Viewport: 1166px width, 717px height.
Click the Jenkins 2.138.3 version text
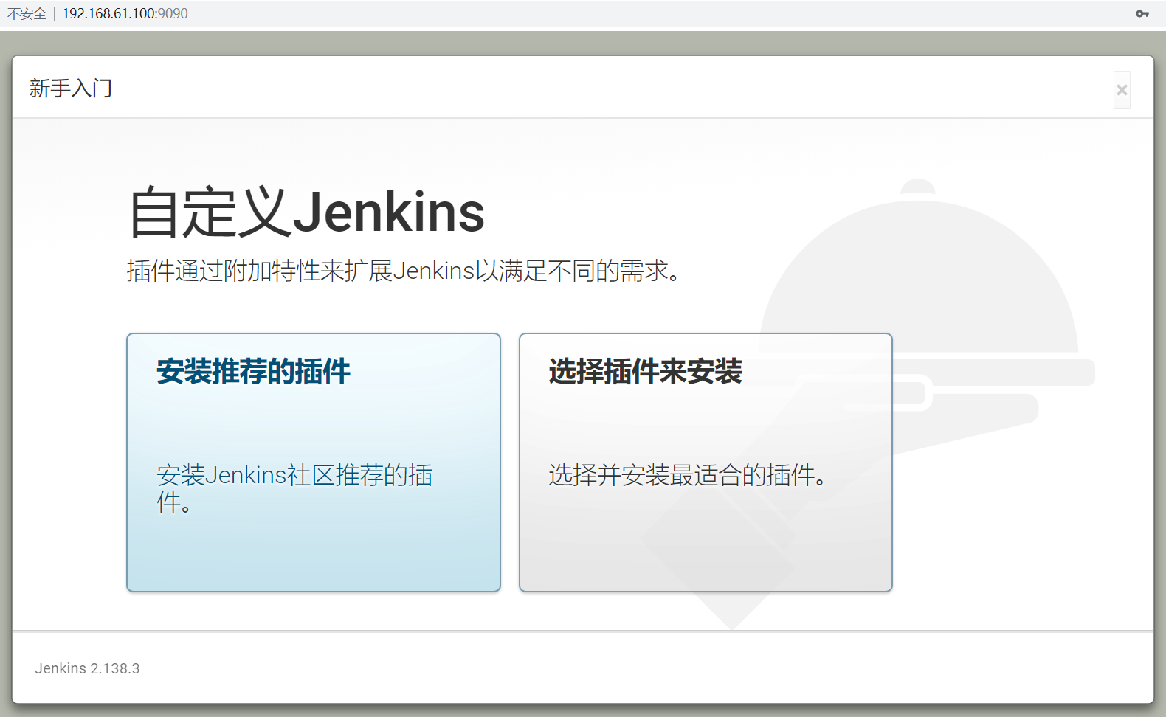87,668
